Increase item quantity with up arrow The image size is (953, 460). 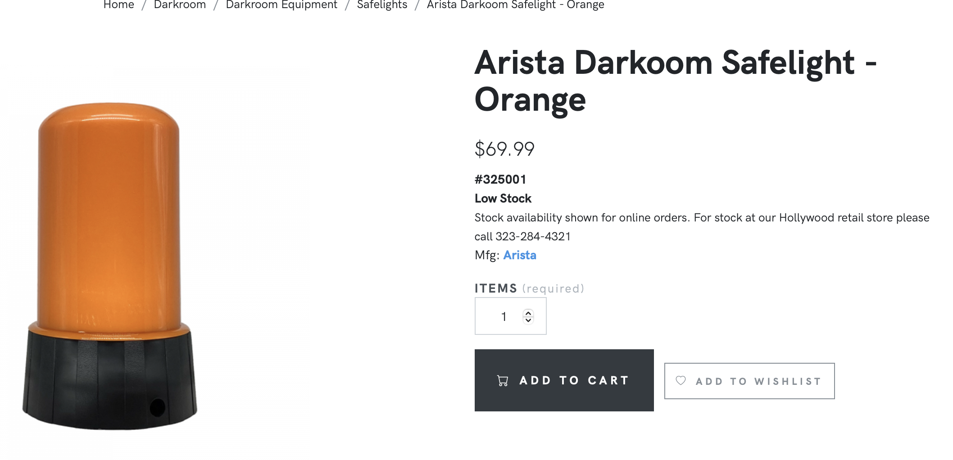[x=528, y=313]
